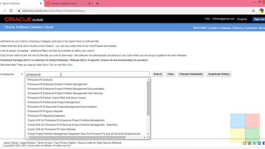Open Popular Downloads

tap(191, 74)
